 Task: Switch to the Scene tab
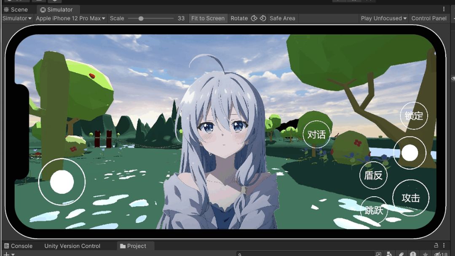(16, 9)
